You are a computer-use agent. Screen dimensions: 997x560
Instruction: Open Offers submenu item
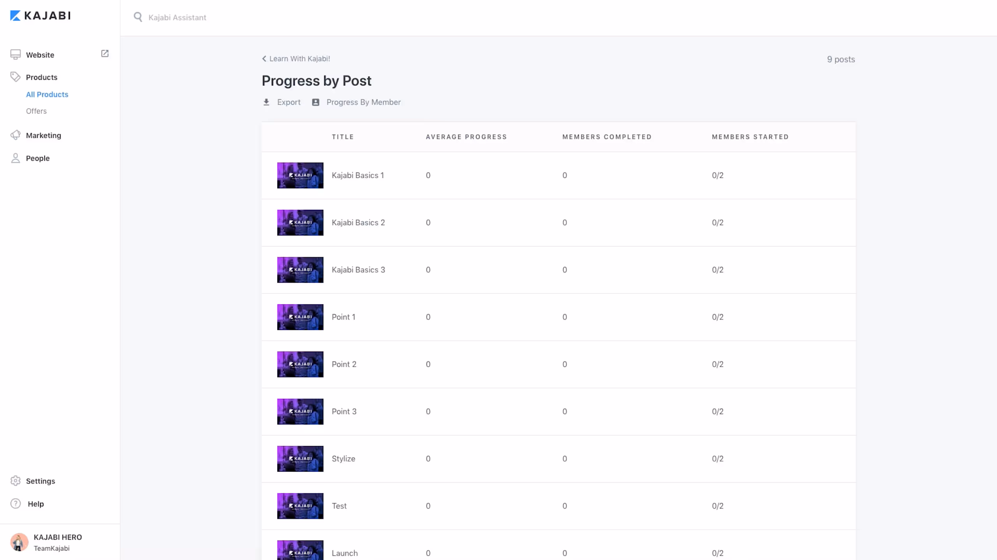pyautogui.click(x=36, y=111)
